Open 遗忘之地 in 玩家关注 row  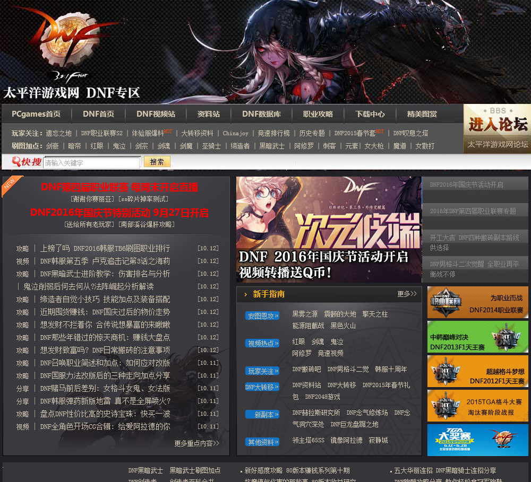pos(58,133)
